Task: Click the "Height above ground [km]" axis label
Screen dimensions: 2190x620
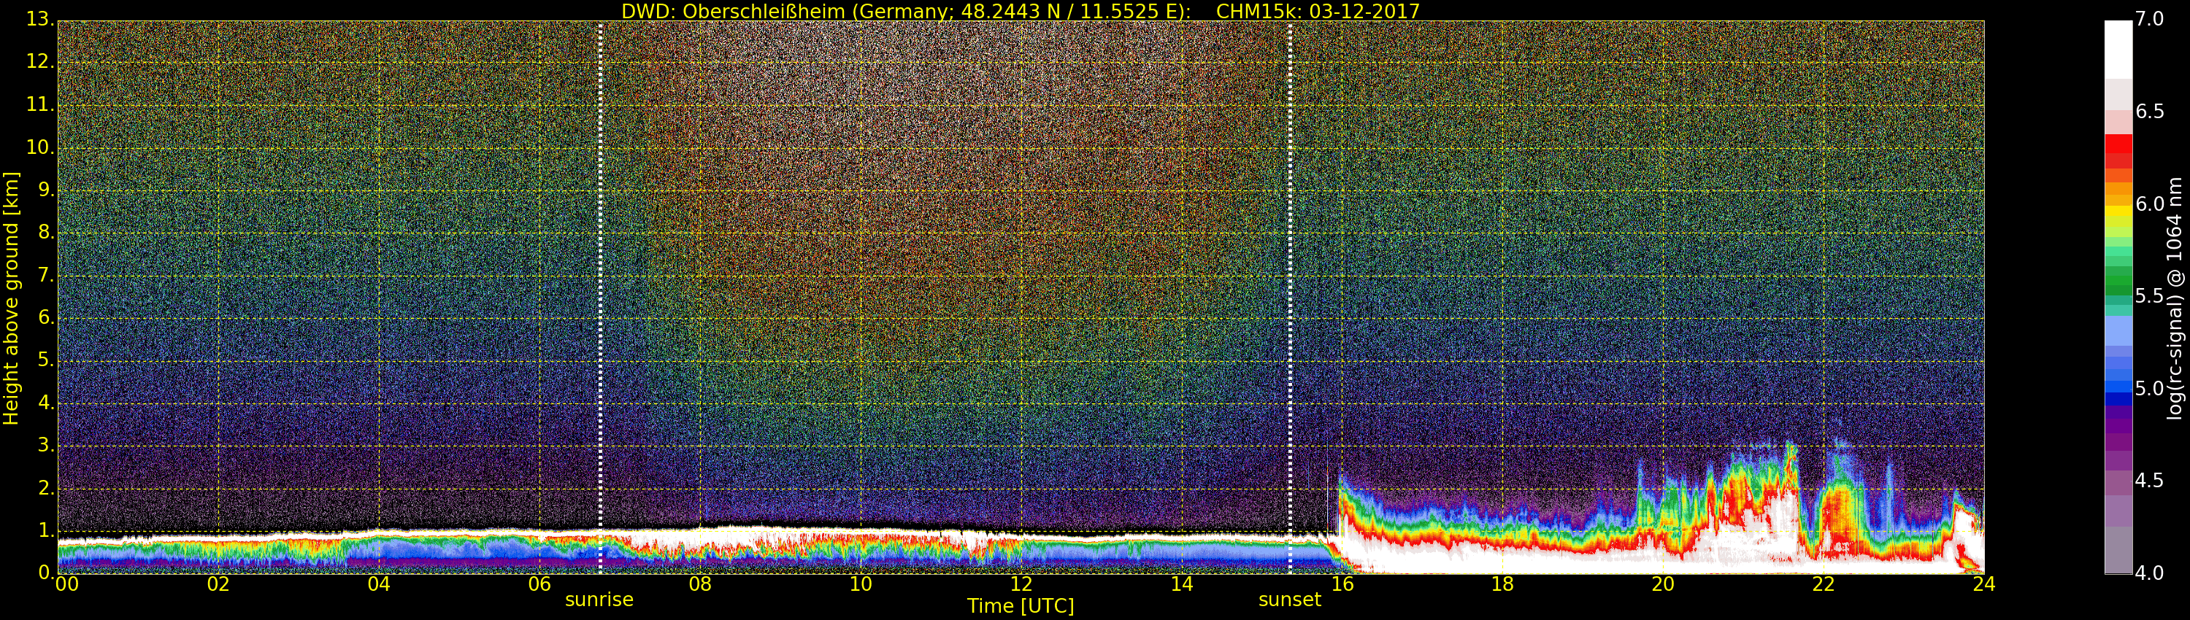Action: click(x=11, y=298)
